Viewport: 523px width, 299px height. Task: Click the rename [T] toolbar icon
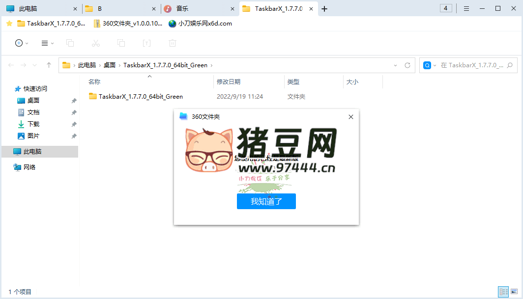(146, 43)
